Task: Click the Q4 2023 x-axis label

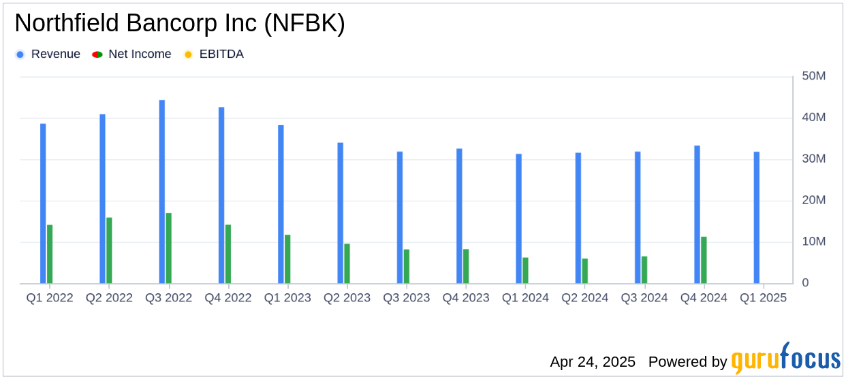Action: coord(466,298)
